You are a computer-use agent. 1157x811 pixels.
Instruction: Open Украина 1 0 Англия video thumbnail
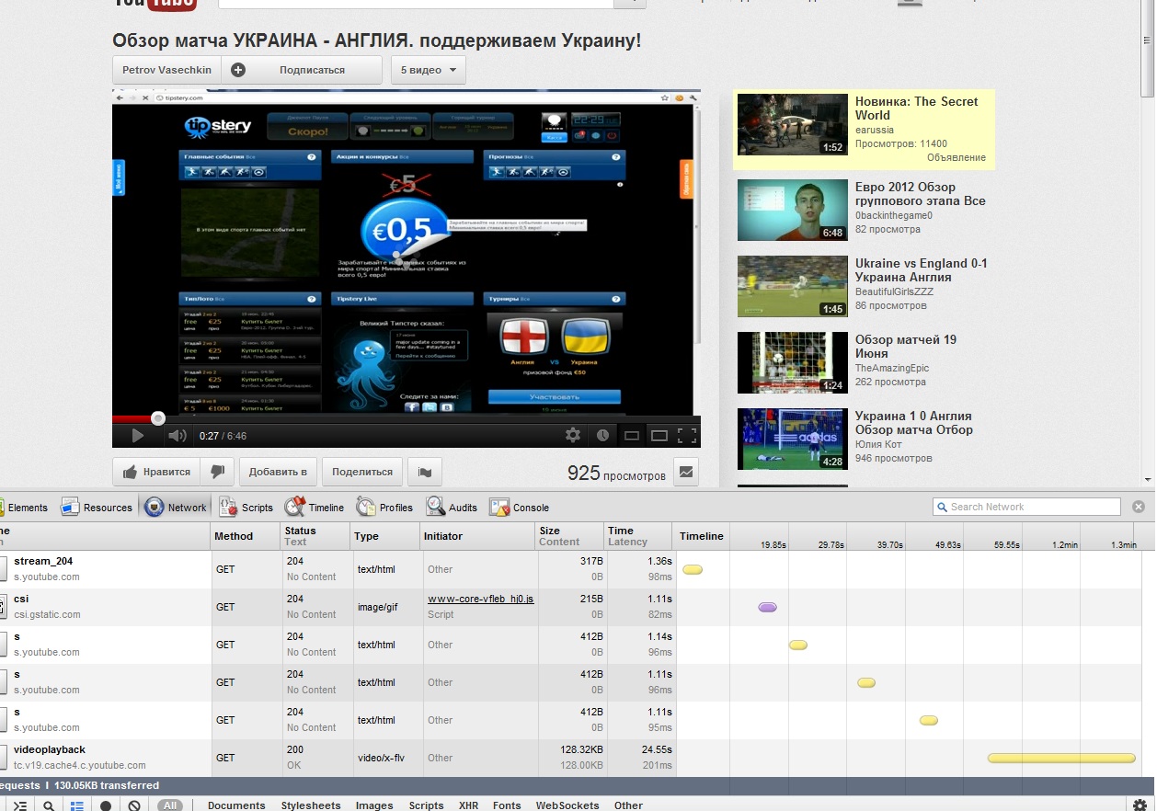coord(793,439)
